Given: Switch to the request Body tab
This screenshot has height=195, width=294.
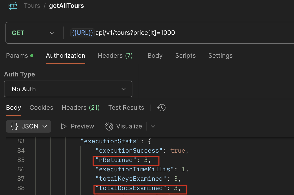Looking at the screenshot, I should click(155, 56).
